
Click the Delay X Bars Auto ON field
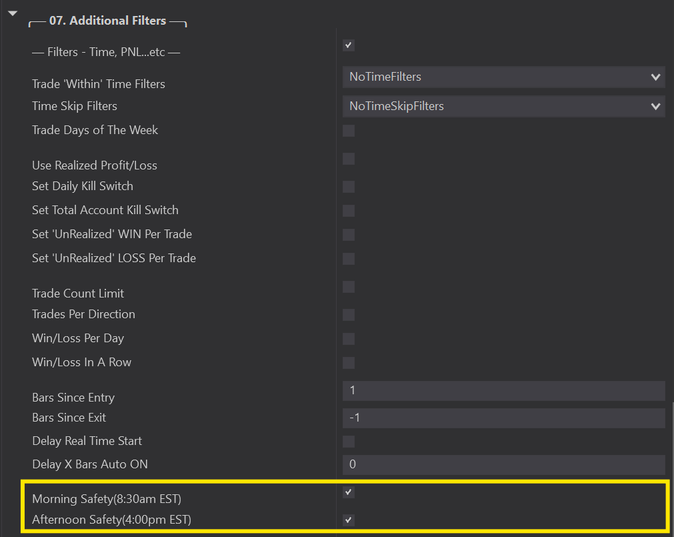[503, 464]
